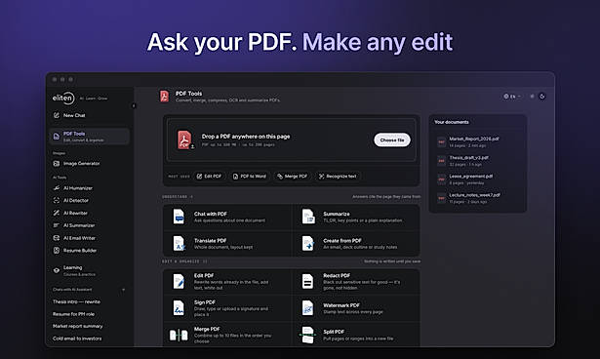Open the Split PDF tool
Screen dimensions: 600x359
(x=356, y=335)
